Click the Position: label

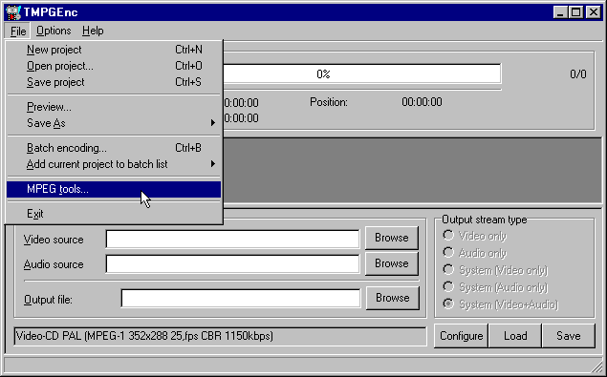pyautogui.click(x=329, y=102)
